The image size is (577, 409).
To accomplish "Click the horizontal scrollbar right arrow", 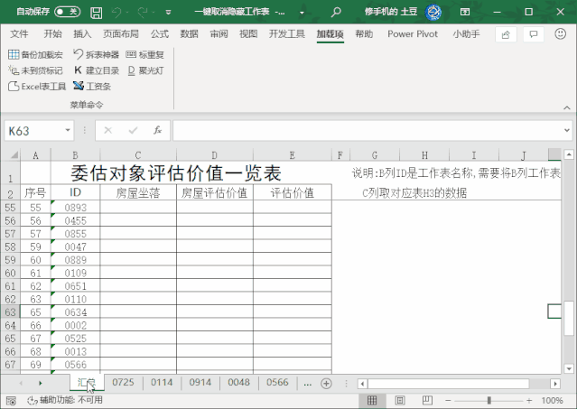I will (x=555, y=384).
